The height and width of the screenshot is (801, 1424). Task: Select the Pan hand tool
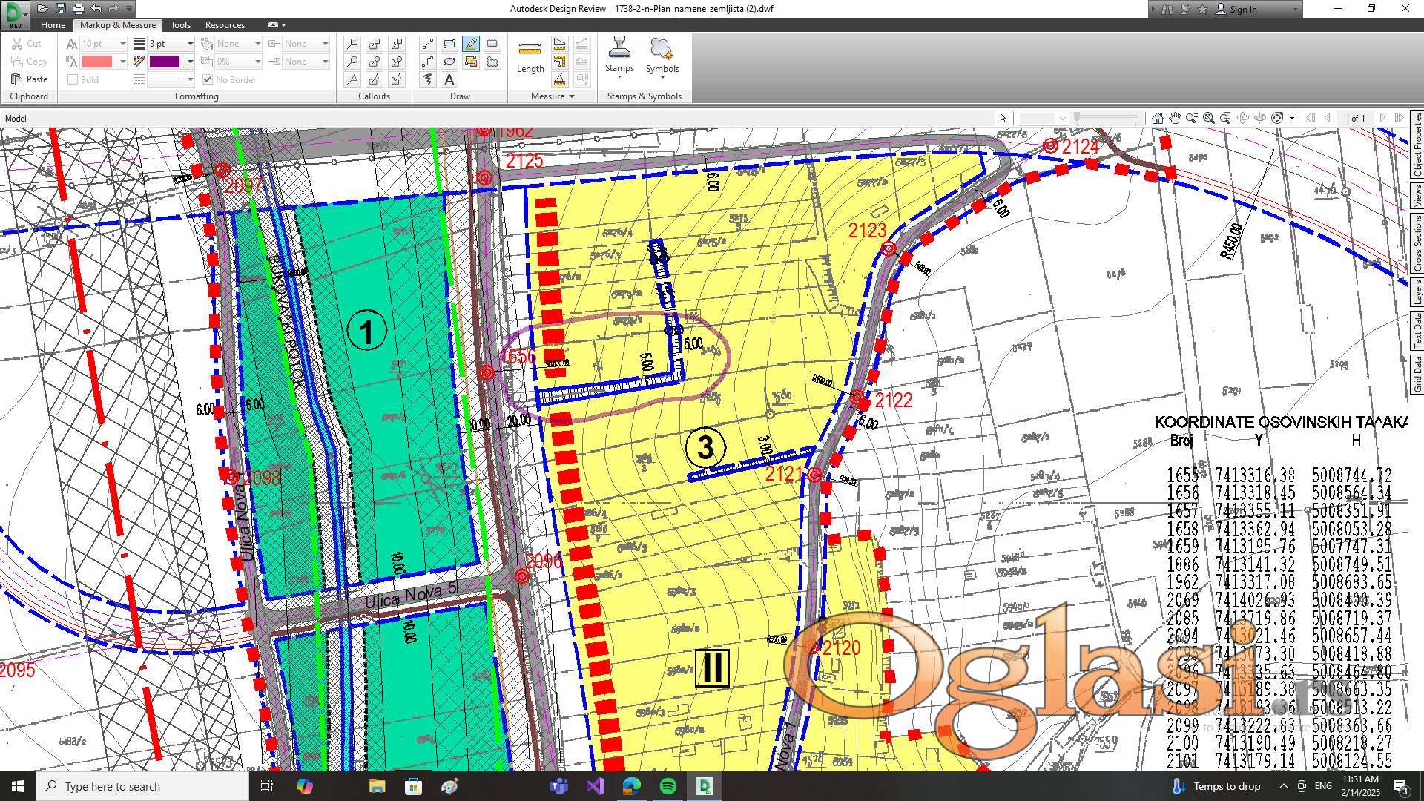[x=1175, y=118]
